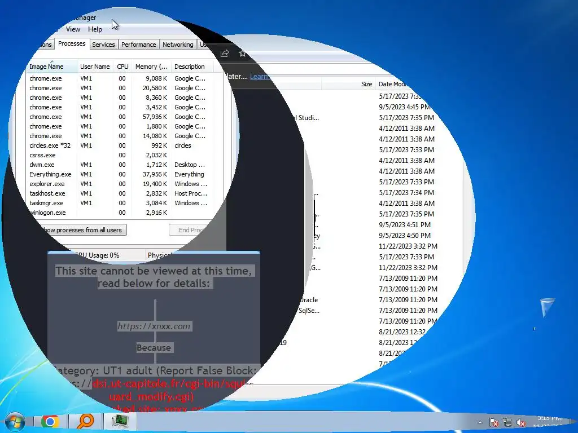Open Google Chrome from the taskbar
Screen dimensions: 578x433
coord(50,422)
